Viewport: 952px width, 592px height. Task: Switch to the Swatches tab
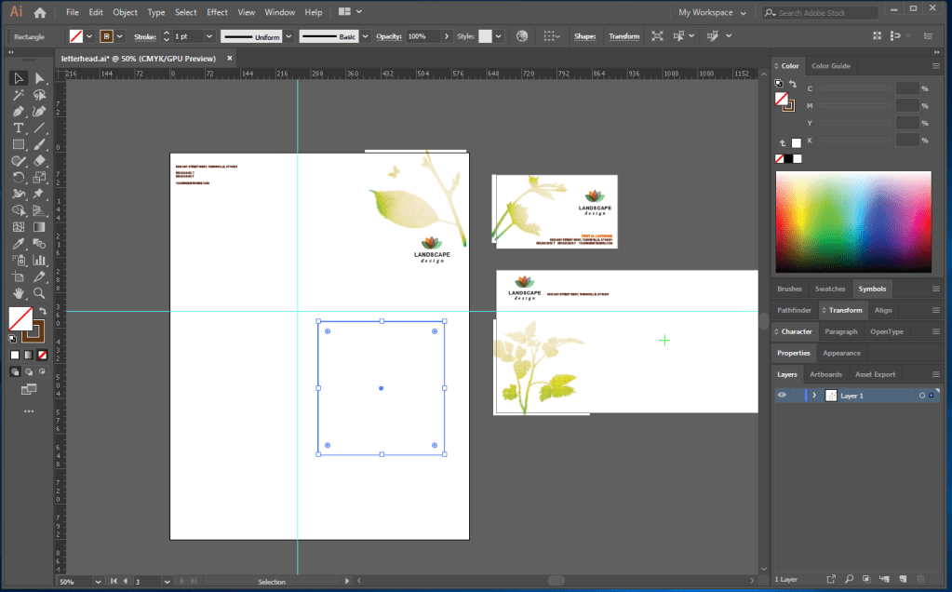pyautogui.click(x=830, y=289)
